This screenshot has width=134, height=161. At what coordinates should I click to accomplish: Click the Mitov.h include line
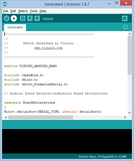(21, 80)
